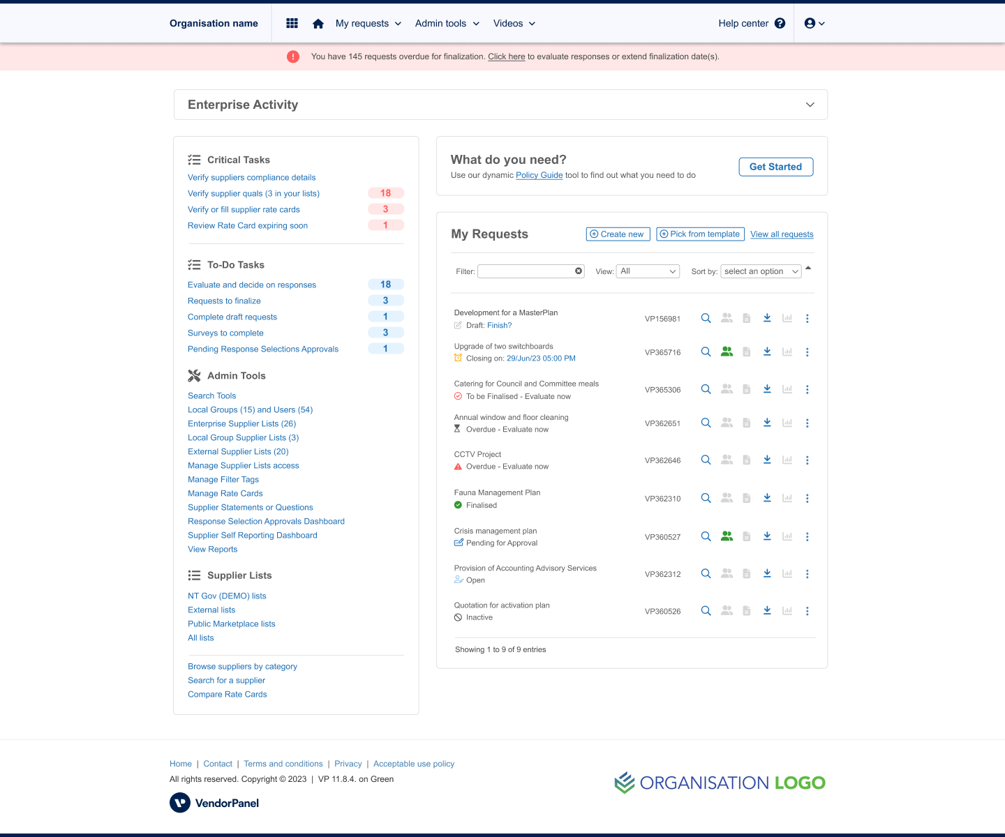Open My requests dropdown menu
Viewport: 1005px width, 837px height.
[x=368, y=23]
